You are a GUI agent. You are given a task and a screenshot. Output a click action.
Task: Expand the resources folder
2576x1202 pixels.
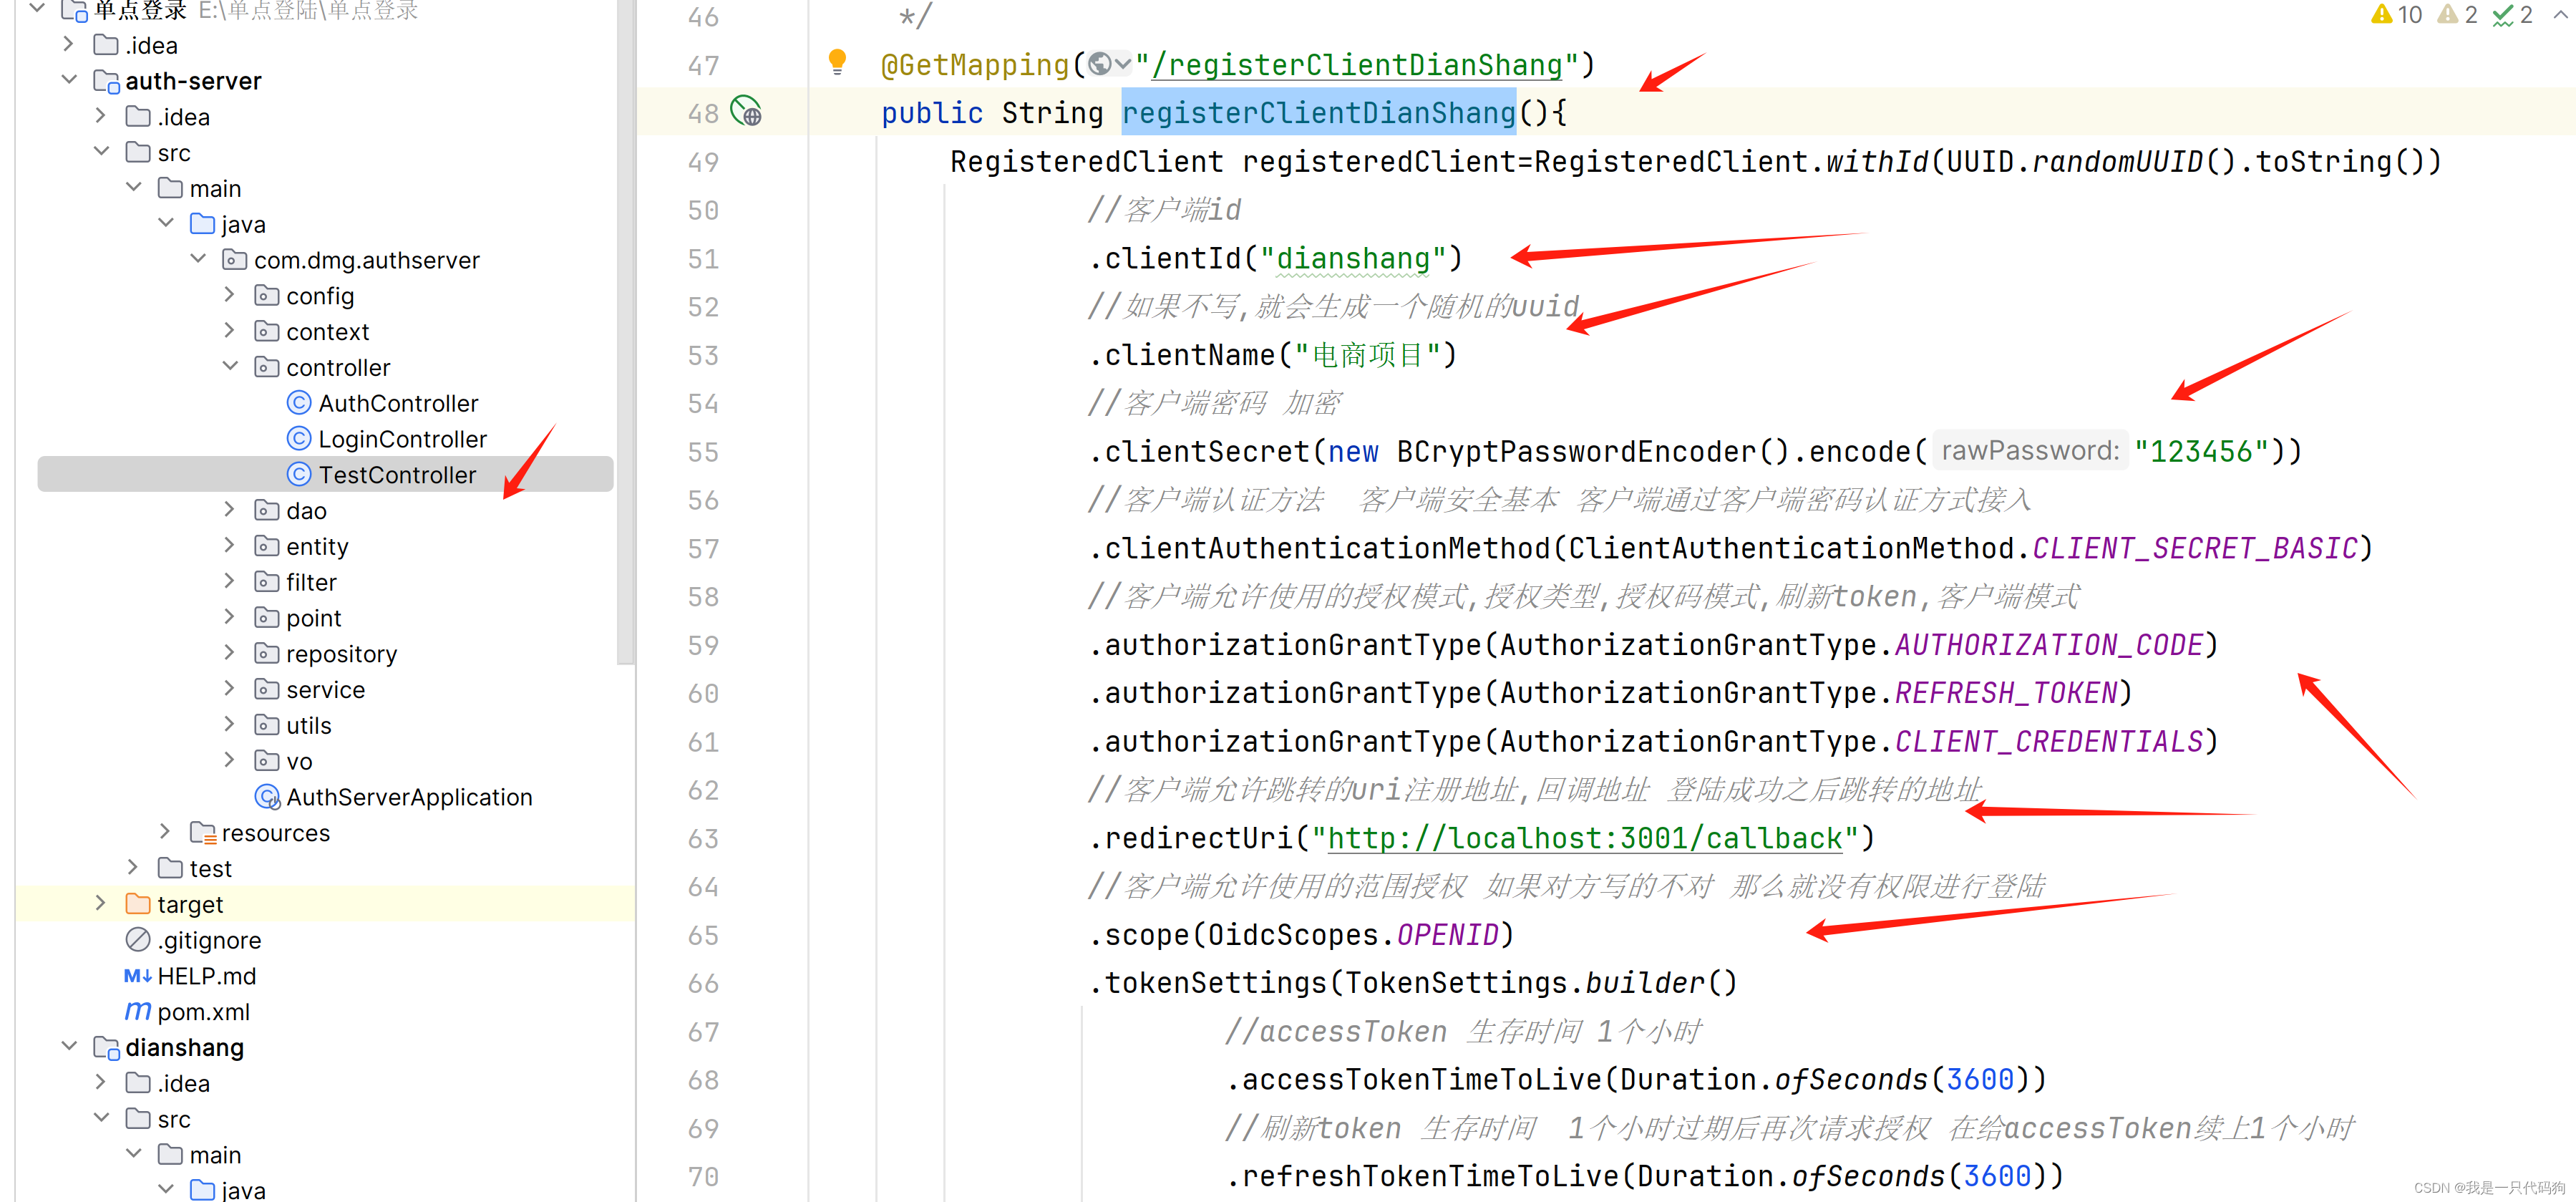[165, 832]
